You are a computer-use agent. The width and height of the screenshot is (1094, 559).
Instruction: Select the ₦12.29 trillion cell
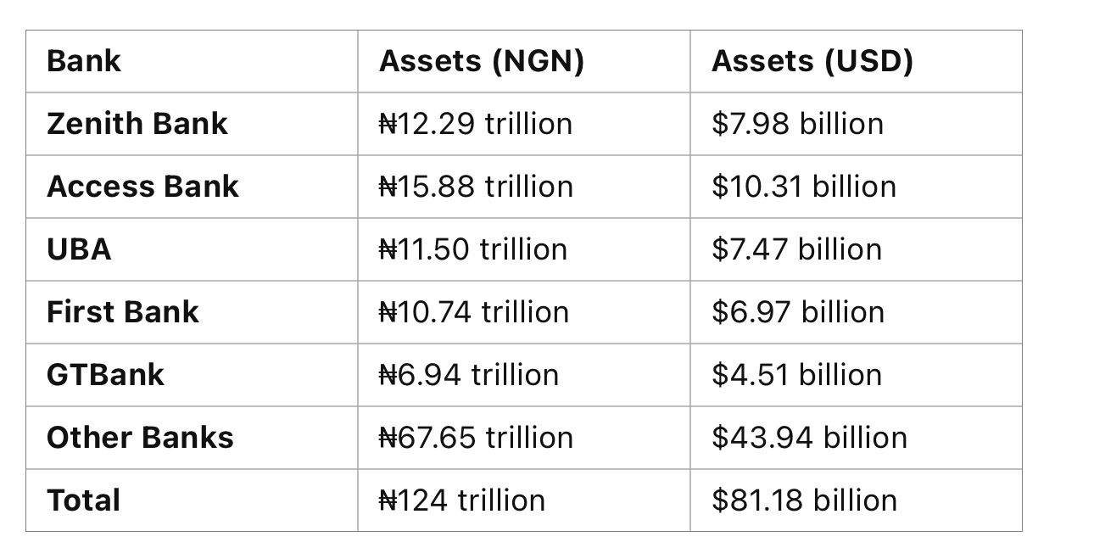[x=475, y=124]
